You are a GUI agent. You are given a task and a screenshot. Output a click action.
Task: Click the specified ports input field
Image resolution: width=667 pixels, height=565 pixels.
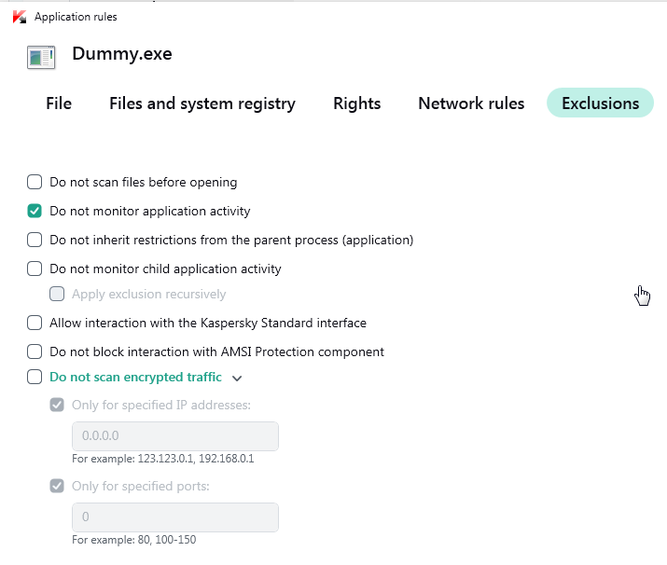(x=175, y=517)
